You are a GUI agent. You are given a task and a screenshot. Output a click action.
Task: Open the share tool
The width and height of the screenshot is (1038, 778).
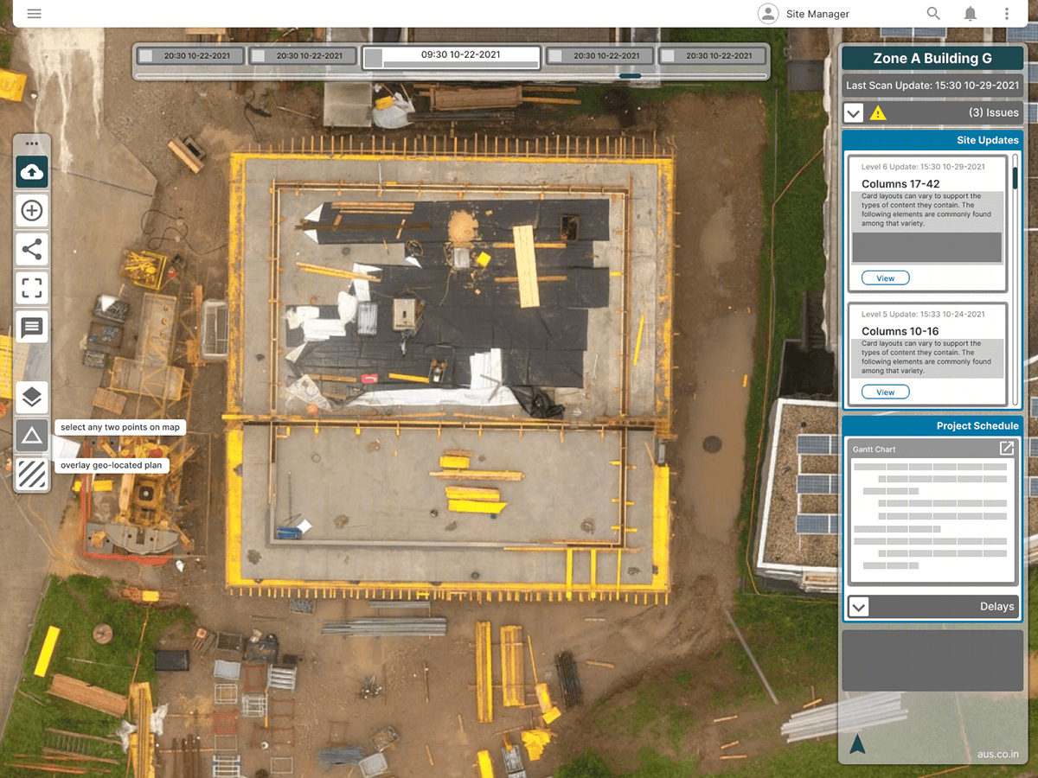pyautogui.click(x=32, y=250)
